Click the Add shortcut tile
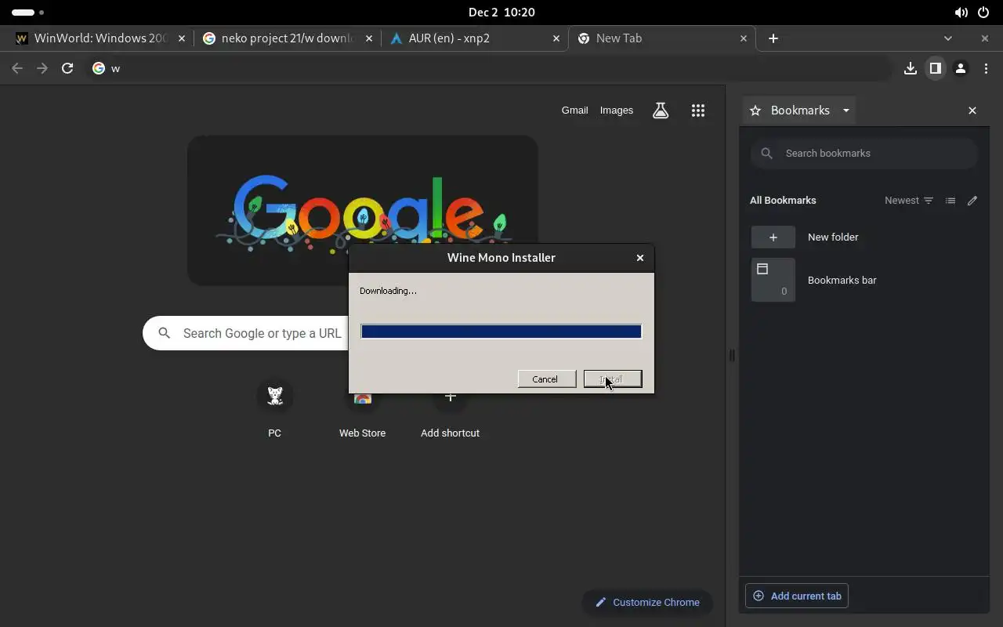 click(450, 419)
